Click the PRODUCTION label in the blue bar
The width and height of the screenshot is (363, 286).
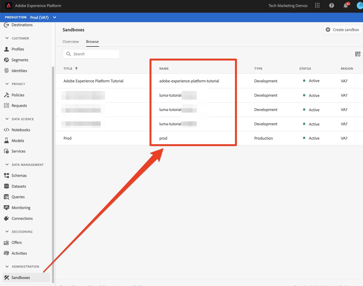16,17
